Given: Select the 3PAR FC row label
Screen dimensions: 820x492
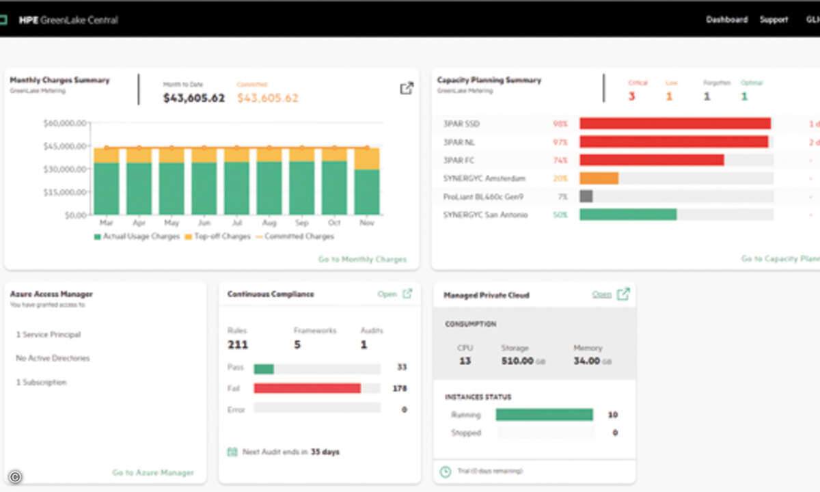Looking at the screenshot, I should [459, 161].
